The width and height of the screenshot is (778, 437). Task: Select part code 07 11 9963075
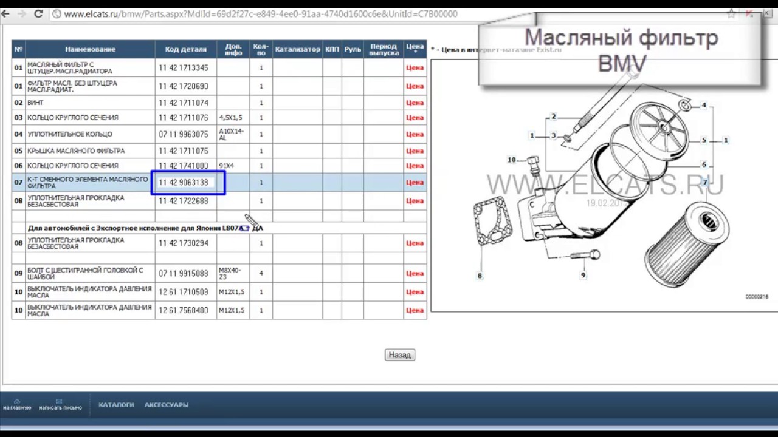coord(184,134)
